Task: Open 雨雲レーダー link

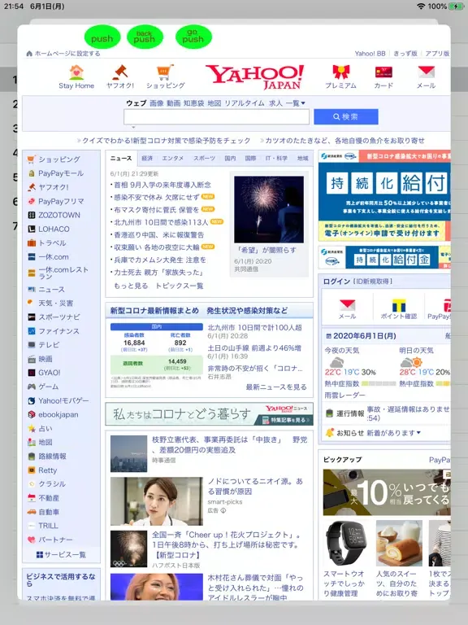Action: (x=344, y=395)
